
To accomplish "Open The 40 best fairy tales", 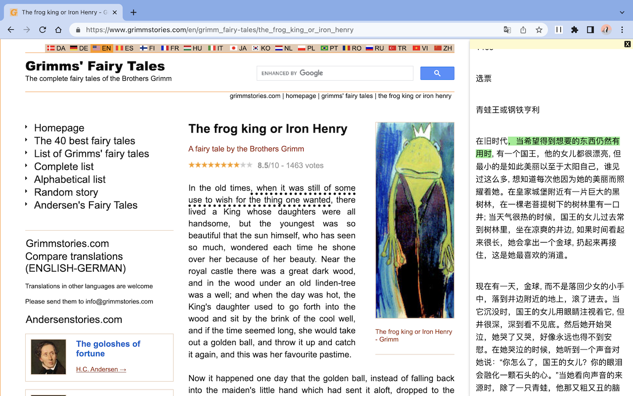I will (85, 141).
